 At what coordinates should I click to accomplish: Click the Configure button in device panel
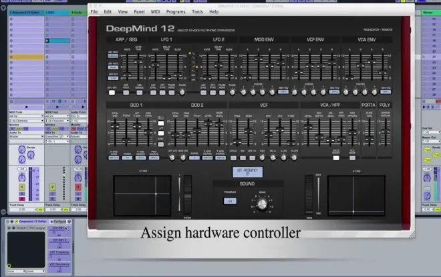(x=59, y=222)
